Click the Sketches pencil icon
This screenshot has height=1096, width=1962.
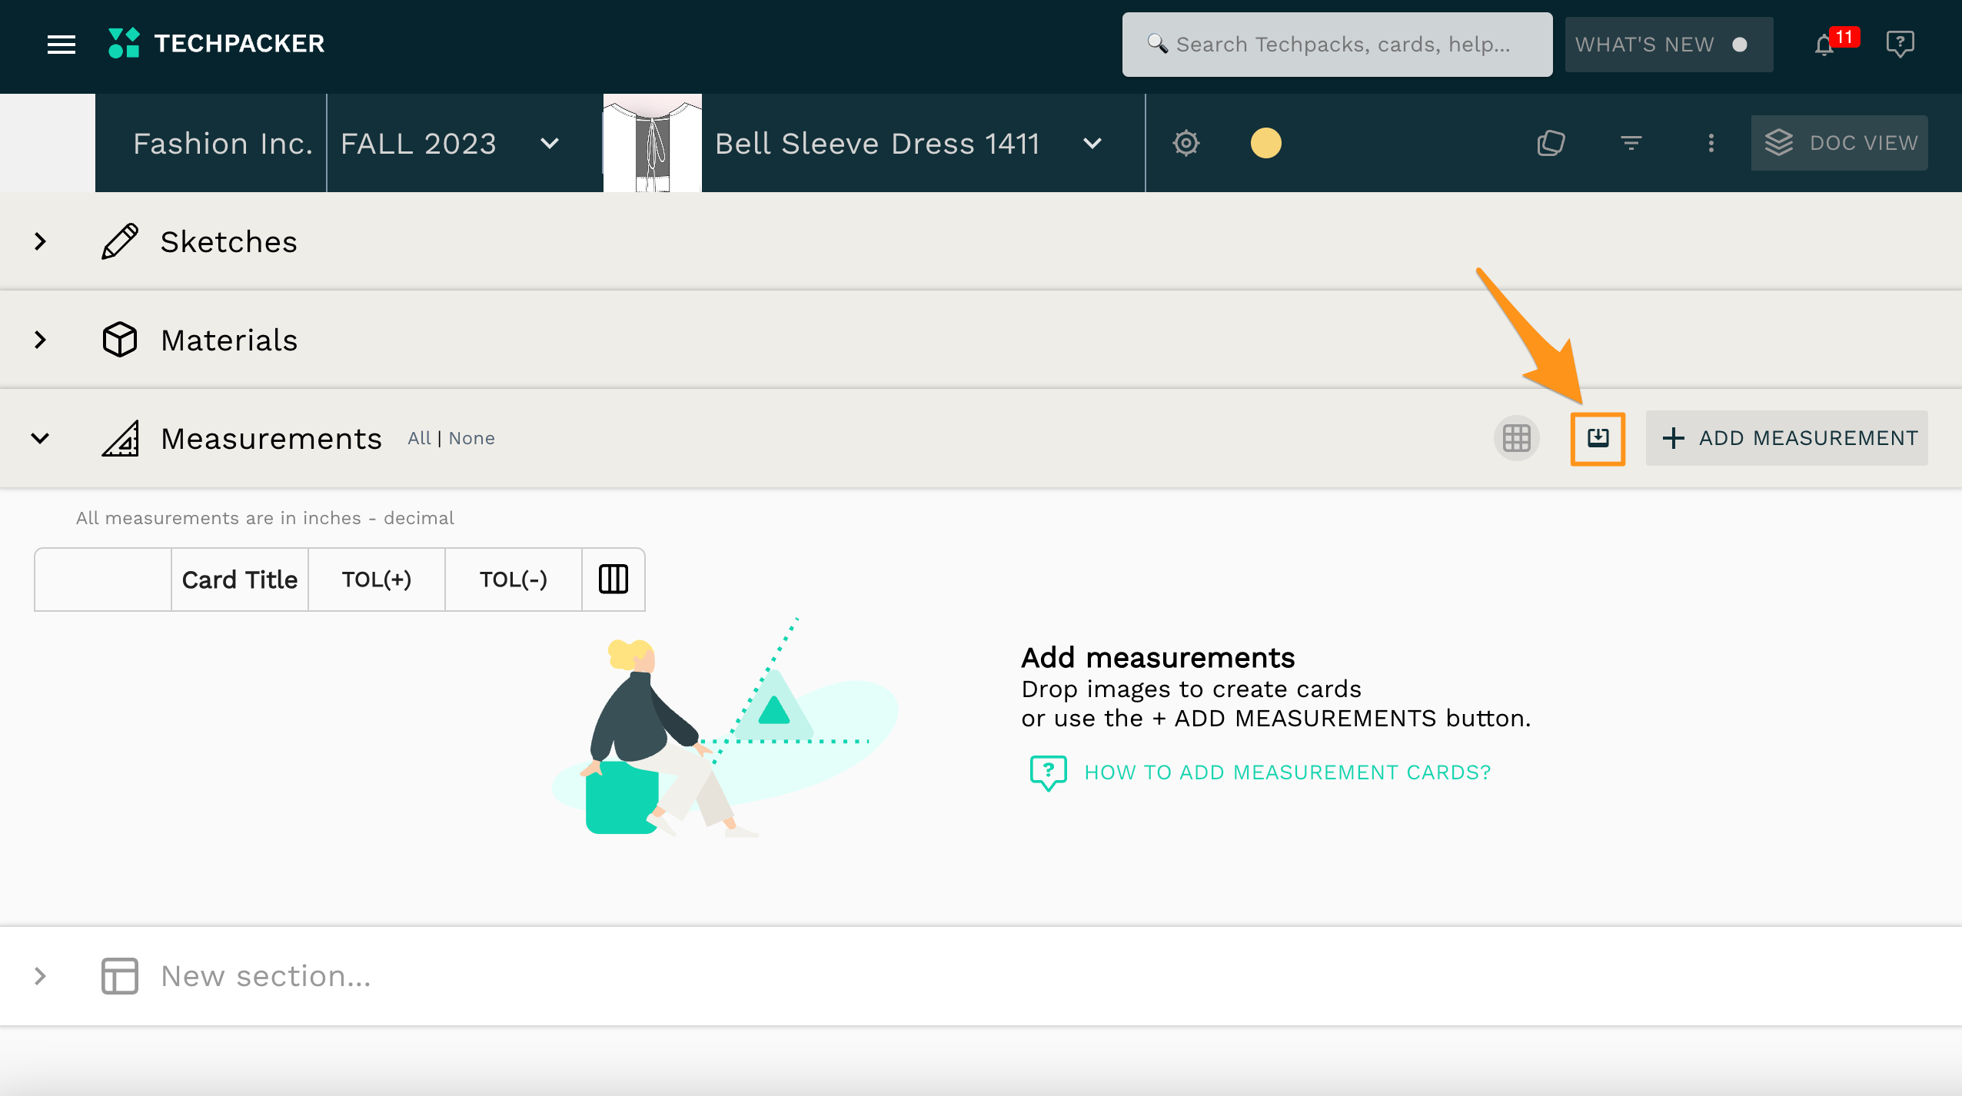click(x=120, y=241)
